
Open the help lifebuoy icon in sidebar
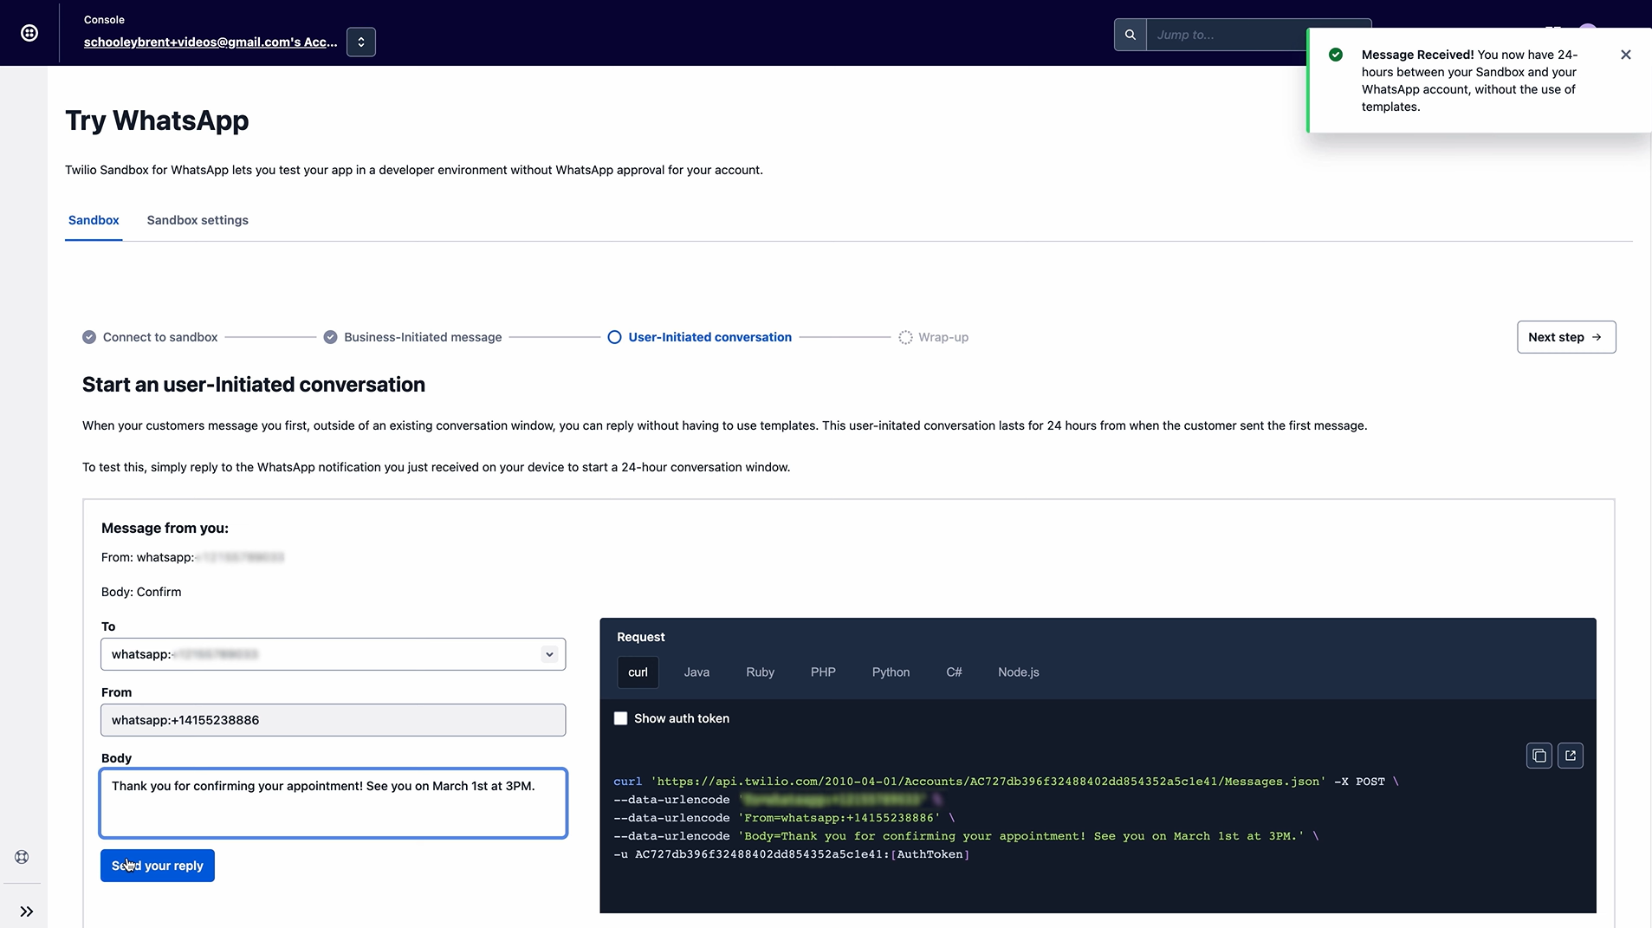click(x=22, y=857)
